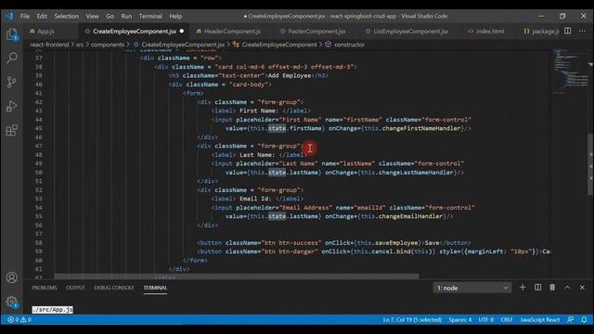Viewport: 594px width, 334px height.
Task: Click the ./src/App.js text in terminal
Action: click(x=52, y=309)
